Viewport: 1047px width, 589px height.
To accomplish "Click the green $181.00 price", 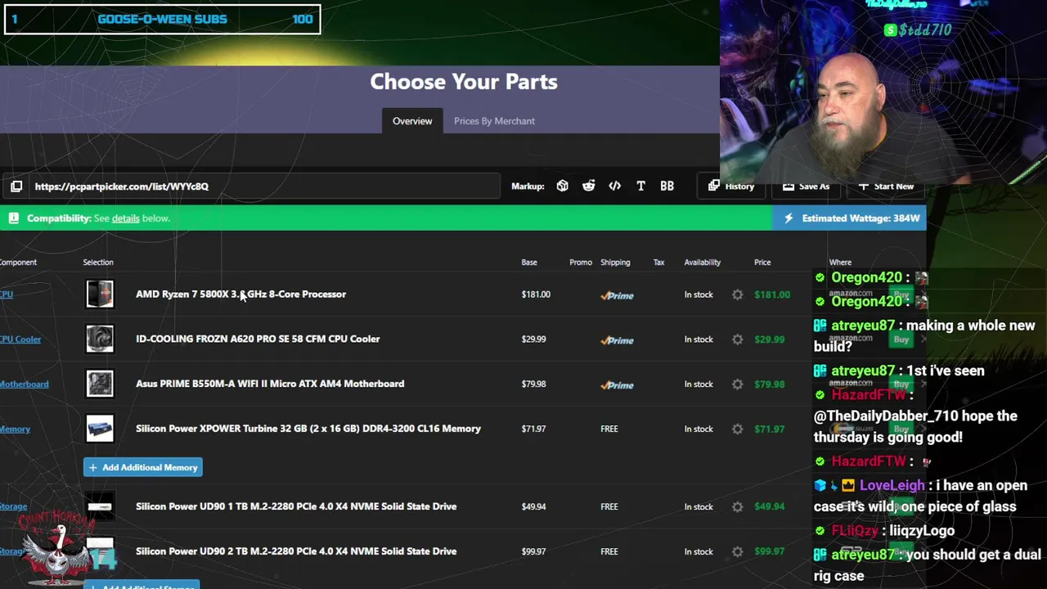I will pyautogui.click(x=772, y=294).
